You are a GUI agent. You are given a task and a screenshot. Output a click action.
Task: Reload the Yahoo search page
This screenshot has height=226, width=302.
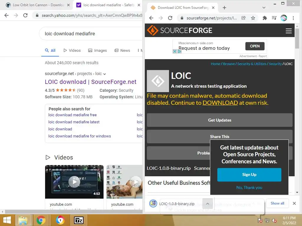[25, 15]
